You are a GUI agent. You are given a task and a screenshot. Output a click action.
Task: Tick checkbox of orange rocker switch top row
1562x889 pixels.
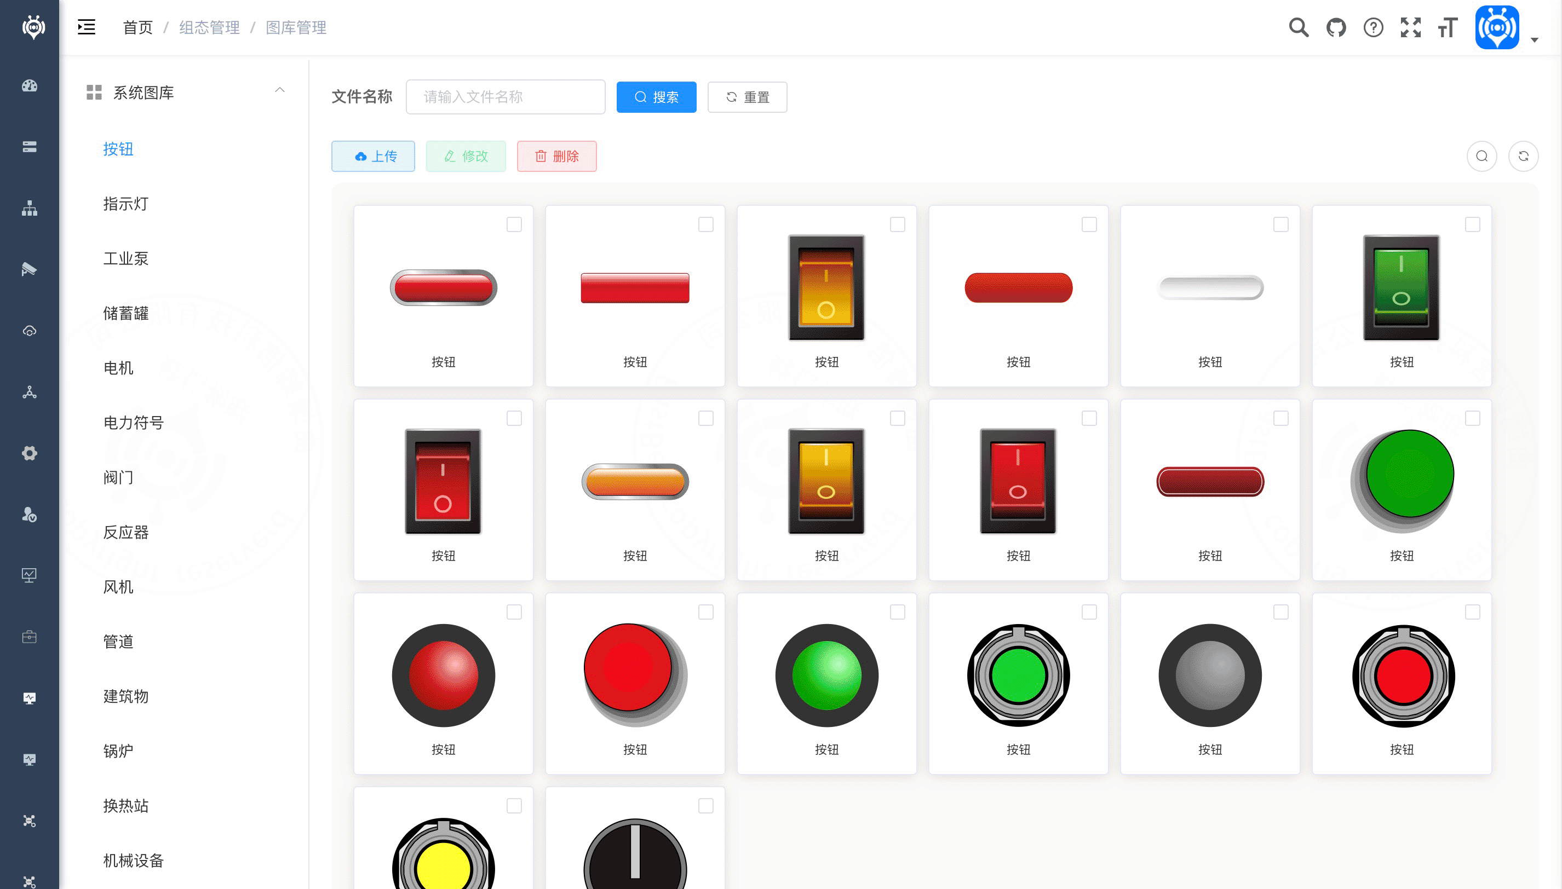tap(897, 224)
